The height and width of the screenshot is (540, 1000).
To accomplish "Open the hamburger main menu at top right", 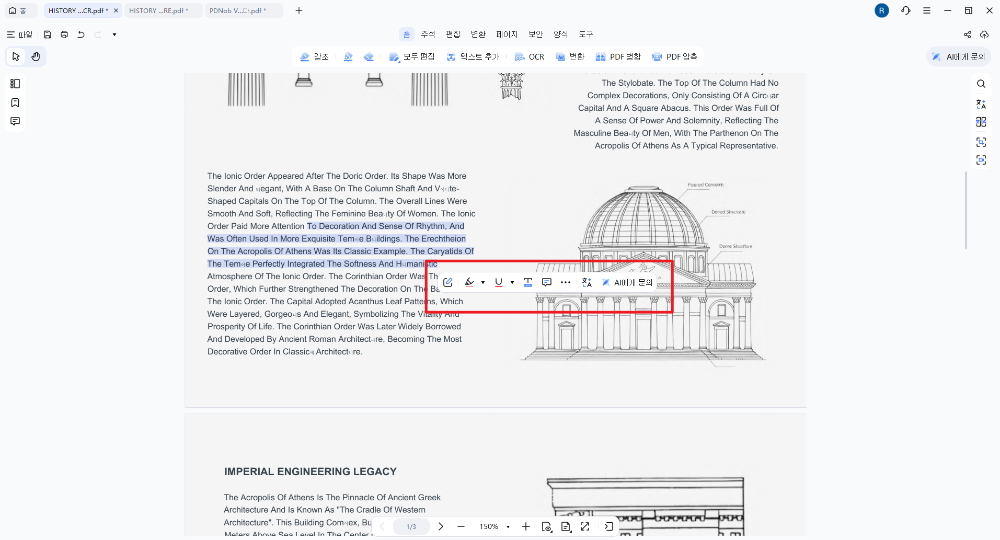I will 927,10.
